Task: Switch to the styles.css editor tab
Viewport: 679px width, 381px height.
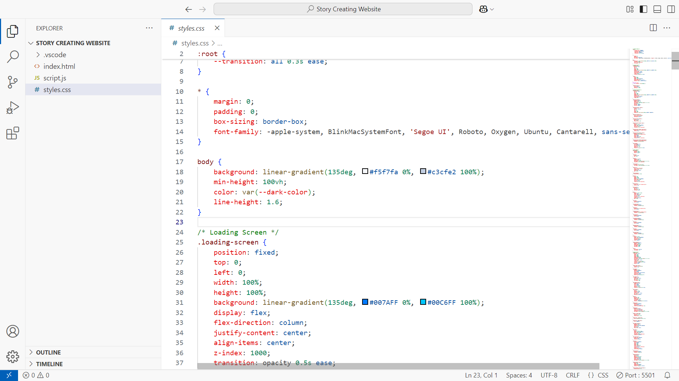Action: click(191, 28)
